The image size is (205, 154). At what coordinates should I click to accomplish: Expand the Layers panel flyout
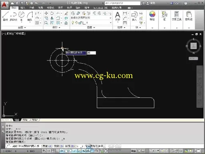click(x=91, y=28)
